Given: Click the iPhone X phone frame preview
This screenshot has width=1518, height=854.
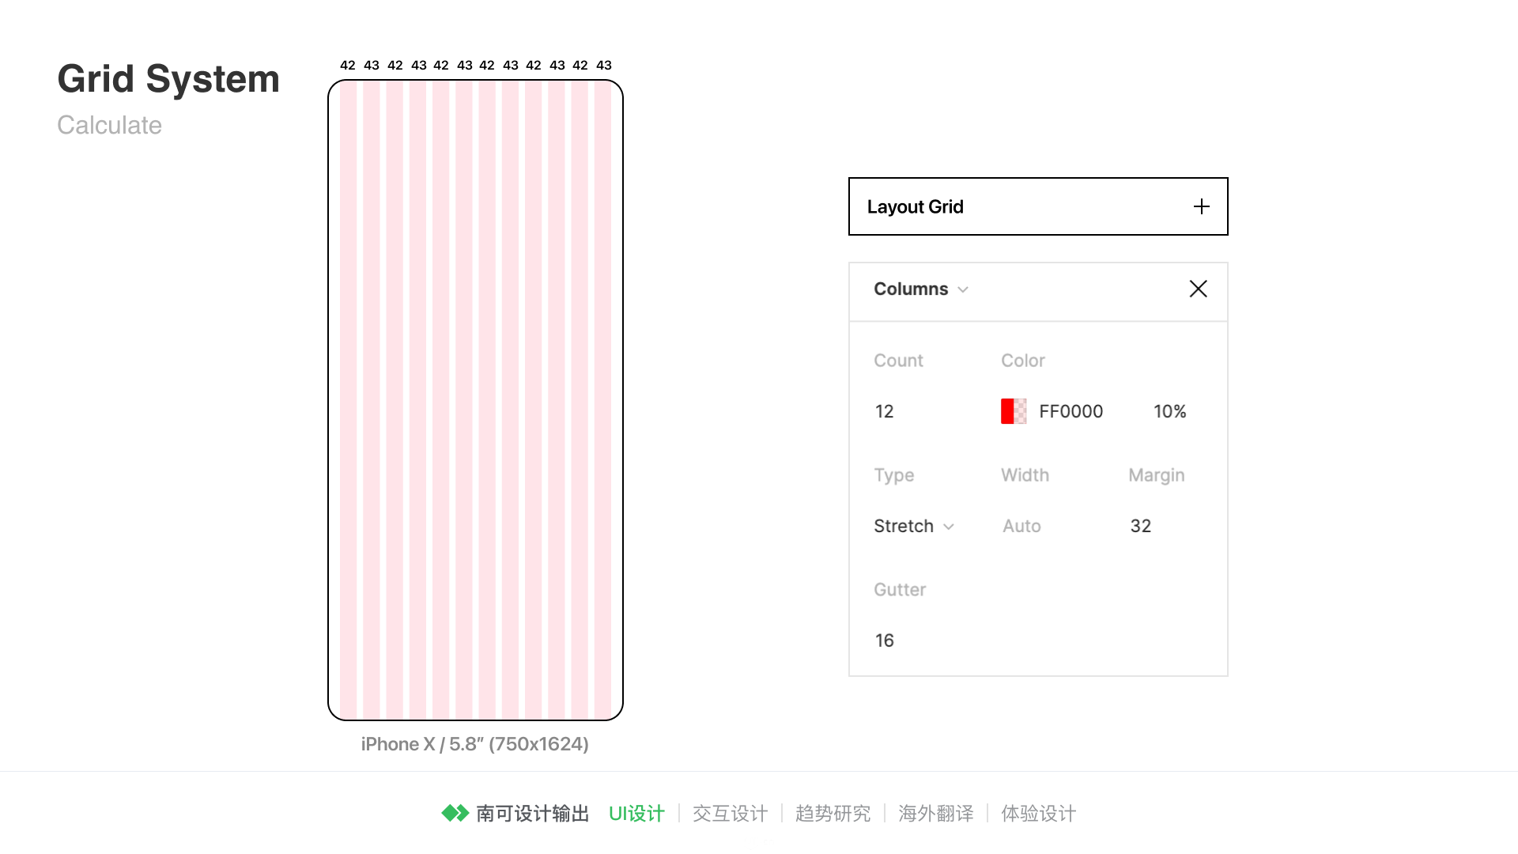Looking at the screenshot, I should point(475,400).
